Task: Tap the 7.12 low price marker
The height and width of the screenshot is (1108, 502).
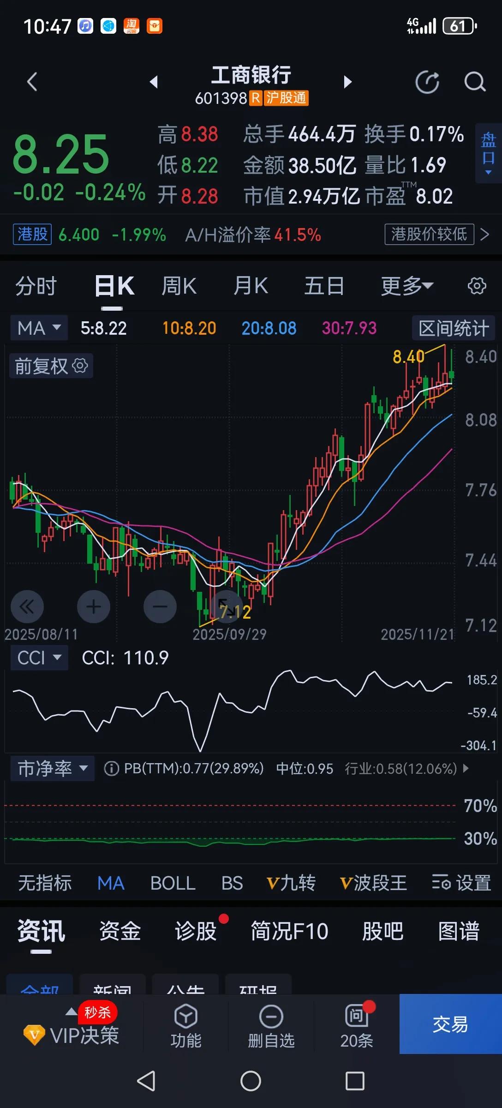Action: pyautogui.click(x=235, y=612)
